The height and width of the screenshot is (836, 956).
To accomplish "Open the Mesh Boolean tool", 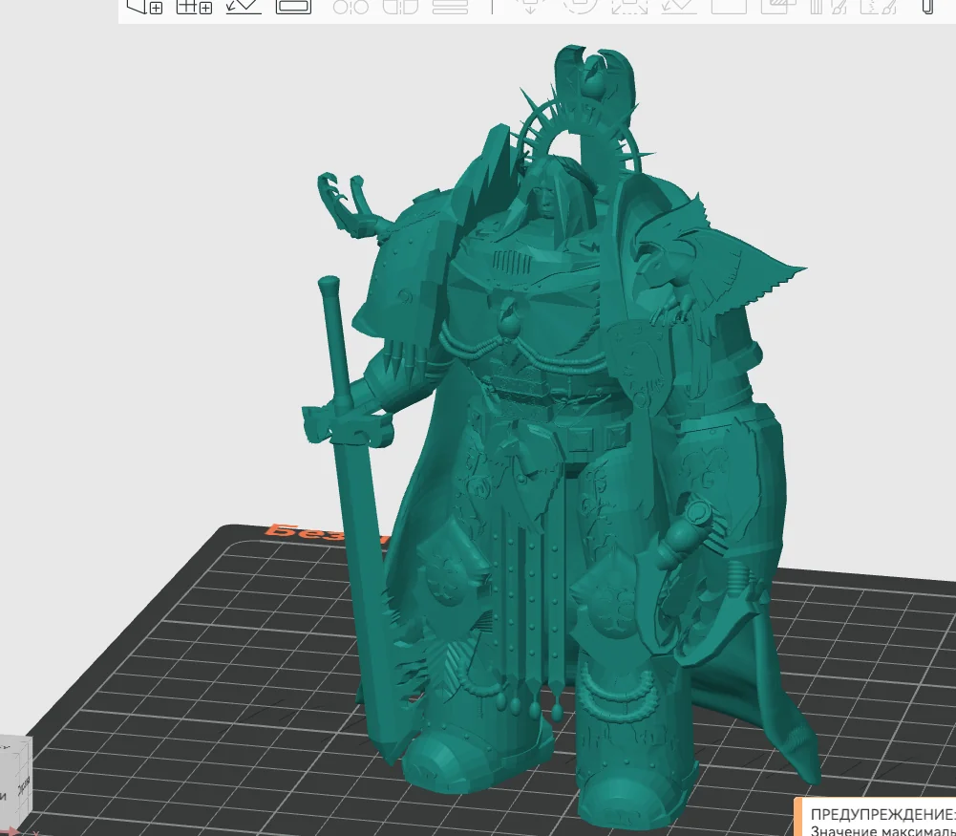I will click(778, 7).
